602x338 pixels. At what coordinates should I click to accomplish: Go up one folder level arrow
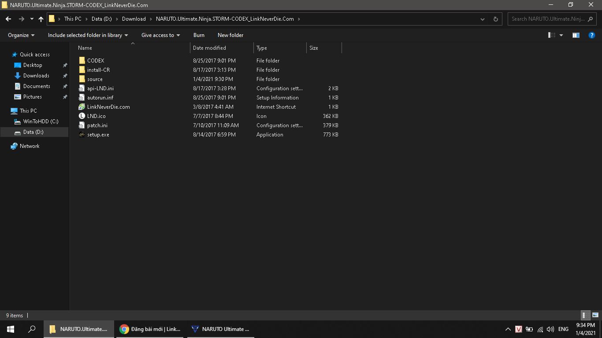click(41, 19)
